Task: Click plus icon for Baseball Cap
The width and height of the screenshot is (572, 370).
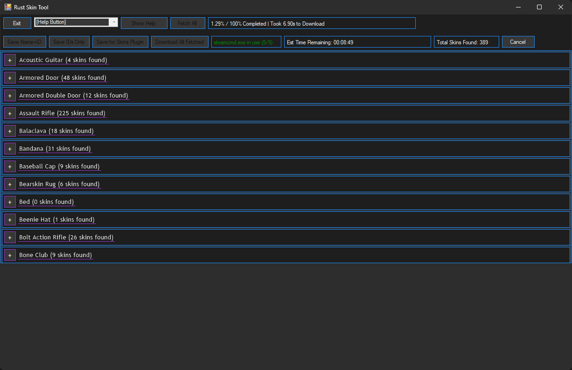Action: coord(10,167)
